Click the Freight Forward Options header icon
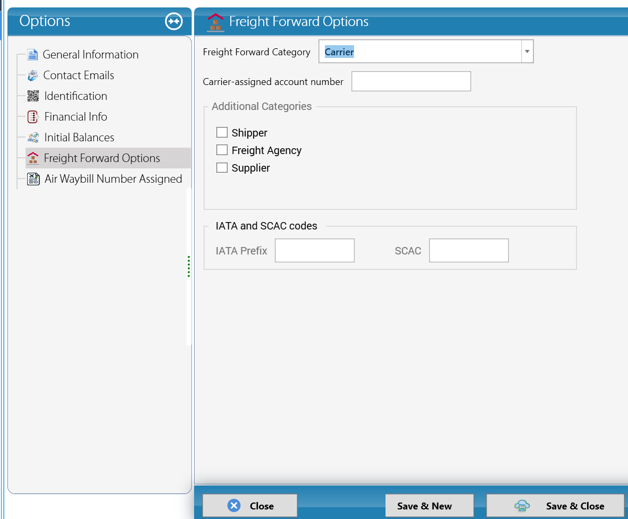Image resolution: width=628 pixels, height=519 pixels. [215, 22]
